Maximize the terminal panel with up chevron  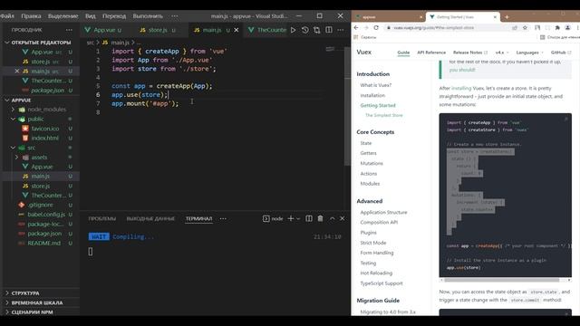point(333,218)
